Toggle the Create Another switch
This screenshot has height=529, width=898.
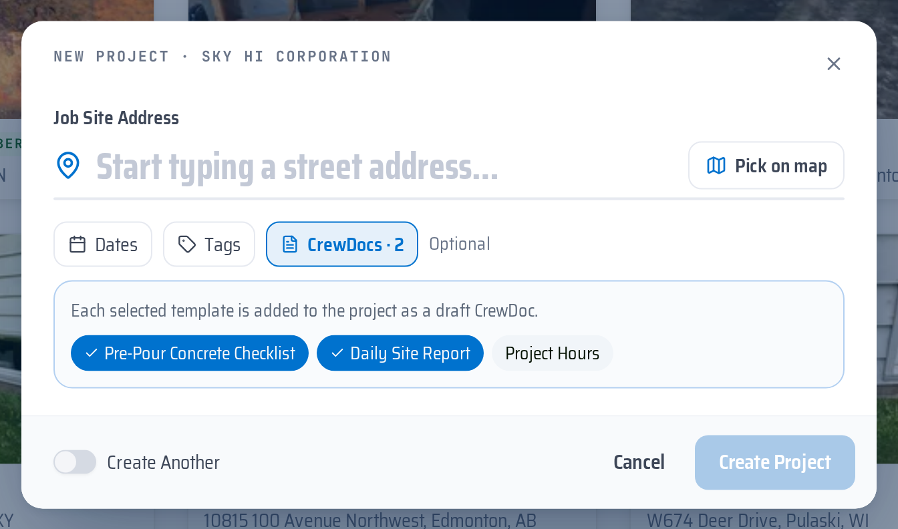[x=75, y=462]
